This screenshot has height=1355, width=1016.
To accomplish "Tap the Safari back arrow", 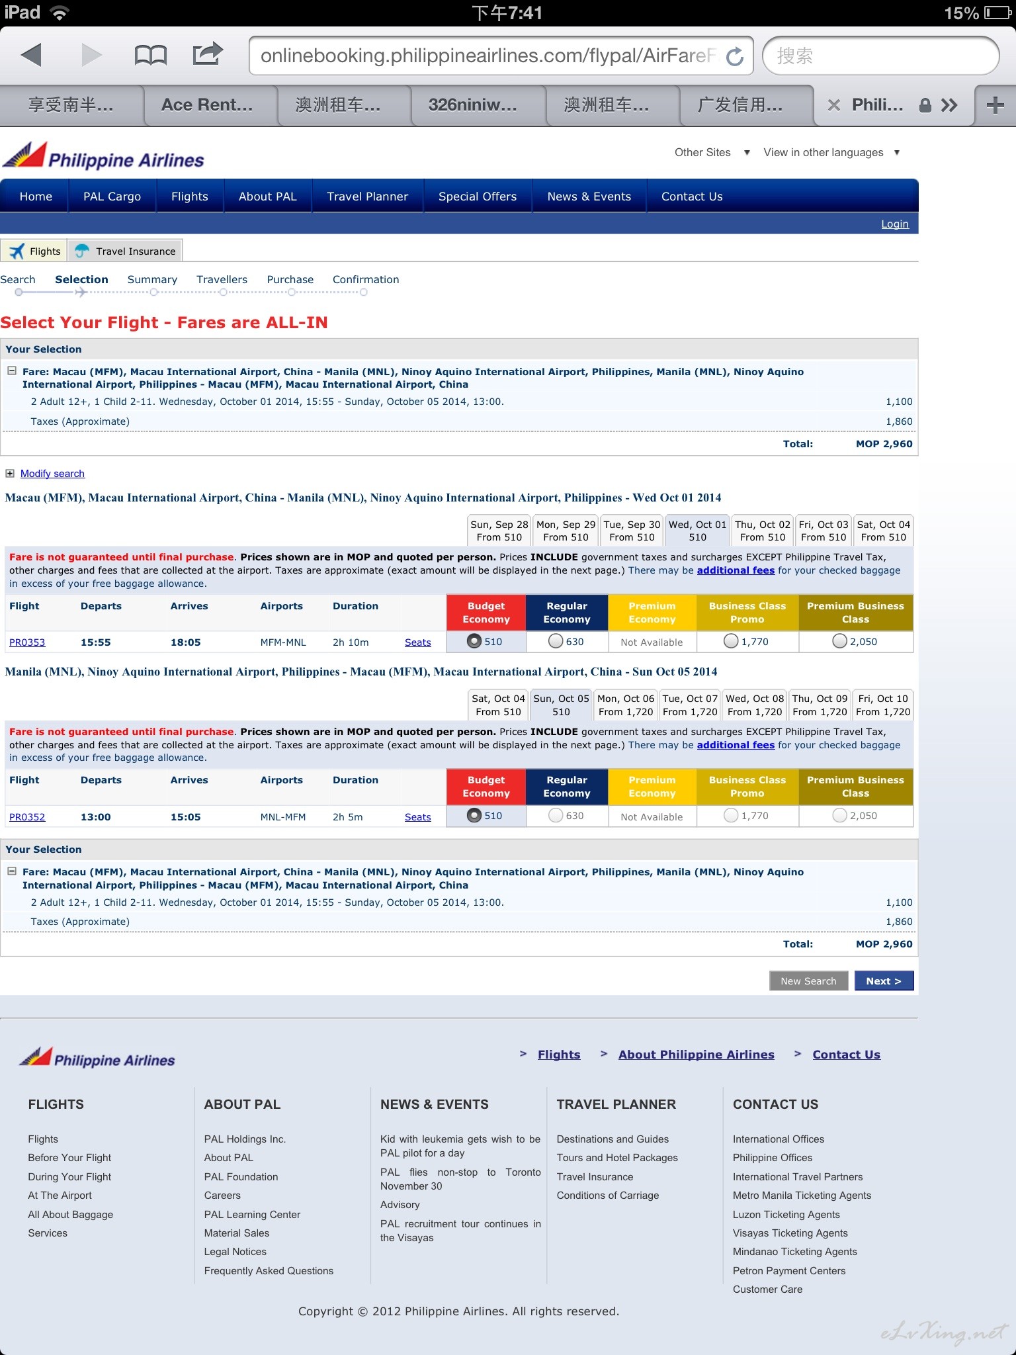I will [x=31, y=55].
